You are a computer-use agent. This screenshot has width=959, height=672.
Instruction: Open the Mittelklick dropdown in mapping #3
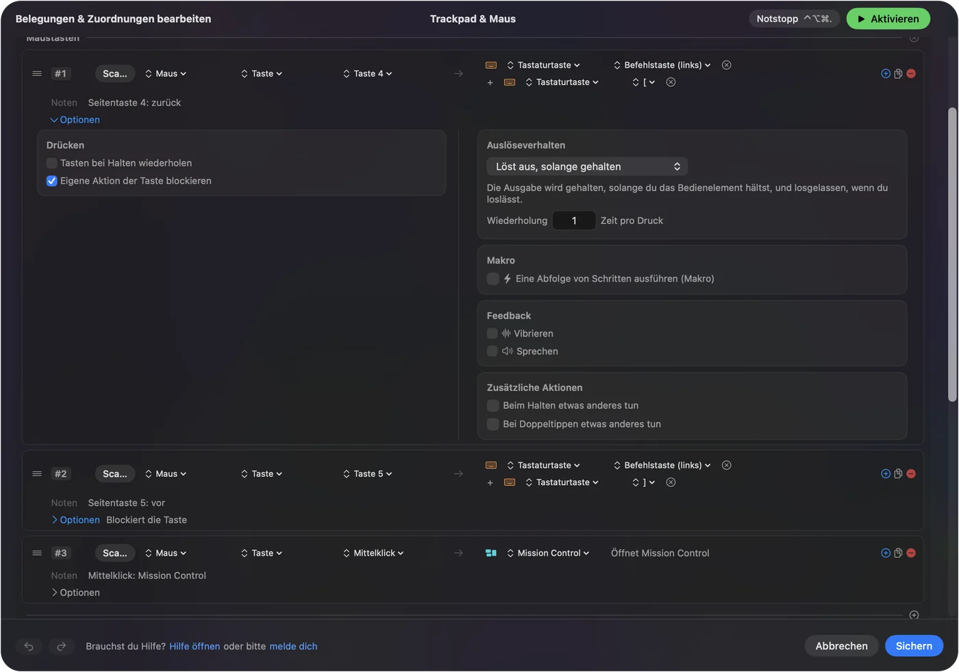tap(373, 553)
